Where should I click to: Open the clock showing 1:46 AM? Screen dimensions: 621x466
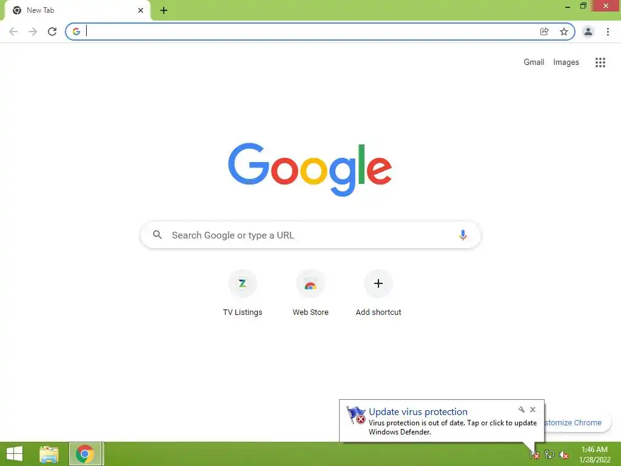[594, 454]
